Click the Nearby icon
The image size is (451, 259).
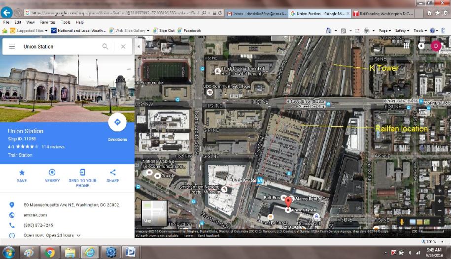pyautogui.click(x=52, y=173)
